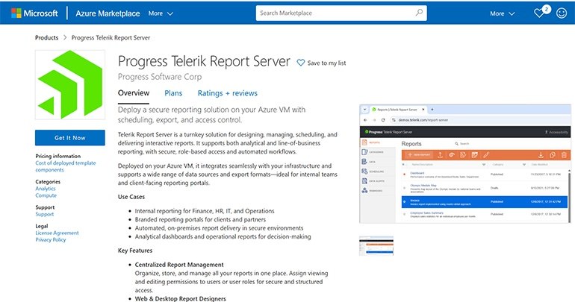Open the Ratings + reviews tab

pyautogui.click(x=227, y=93)
